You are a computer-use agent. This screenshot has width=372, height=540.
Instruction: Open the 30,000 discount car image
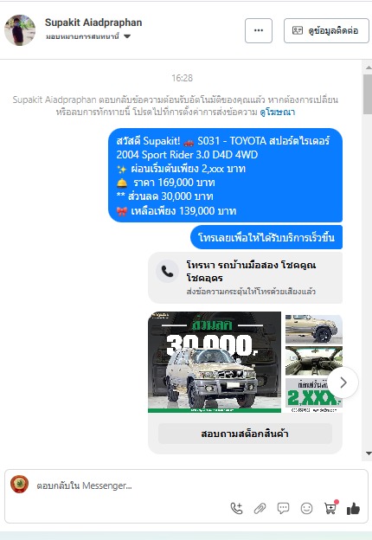click(215, 362)
